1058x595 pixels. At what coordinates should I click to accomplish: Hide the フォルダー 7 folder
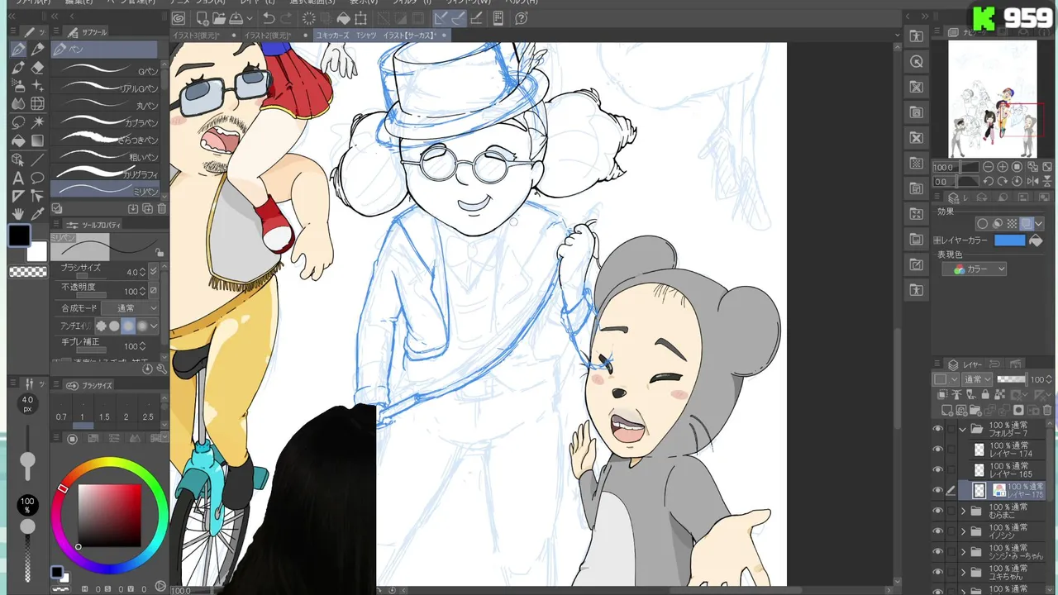coord(937,429)
